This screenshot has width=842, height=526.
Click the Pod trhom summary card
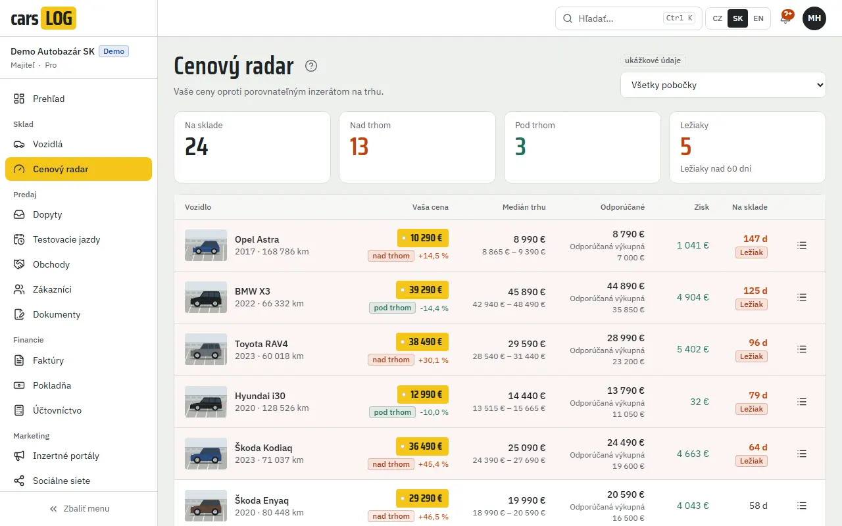coord(582,147)
